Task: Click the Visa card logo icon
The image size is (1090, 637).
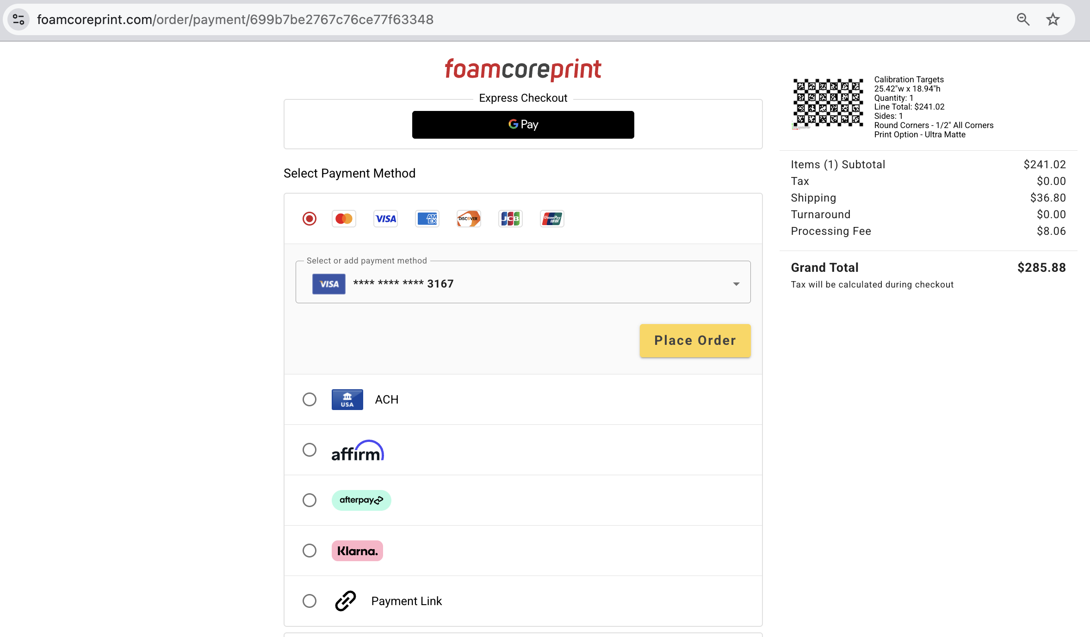Action: point(385,219)
